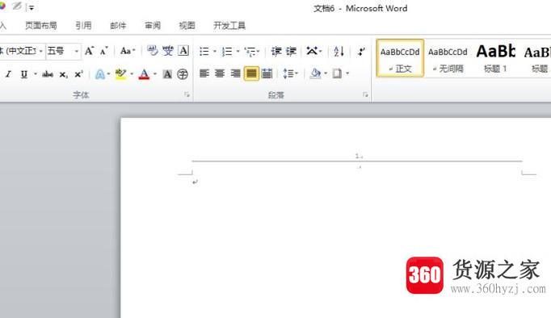
Task: Click the Center alignment icon
Action: pyautogui.click(x=220, y=73)
